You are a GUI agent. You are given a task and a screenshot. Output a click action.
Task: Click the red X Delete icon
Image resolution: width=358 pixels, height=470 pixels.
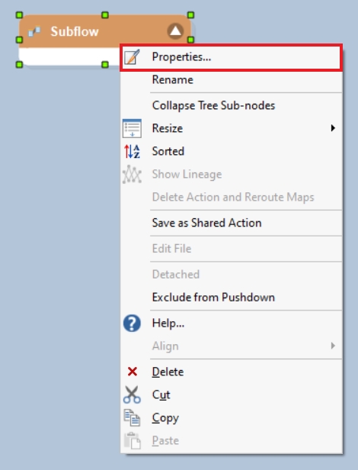pos(132,372)
